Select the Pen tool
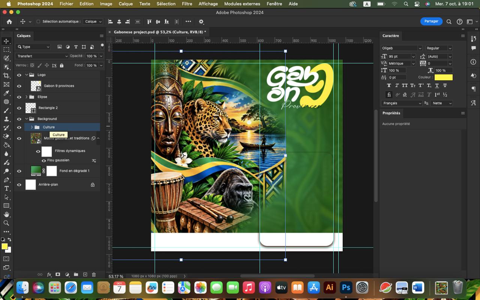Viewport: 480px width, 300px height. pos(6,180)
